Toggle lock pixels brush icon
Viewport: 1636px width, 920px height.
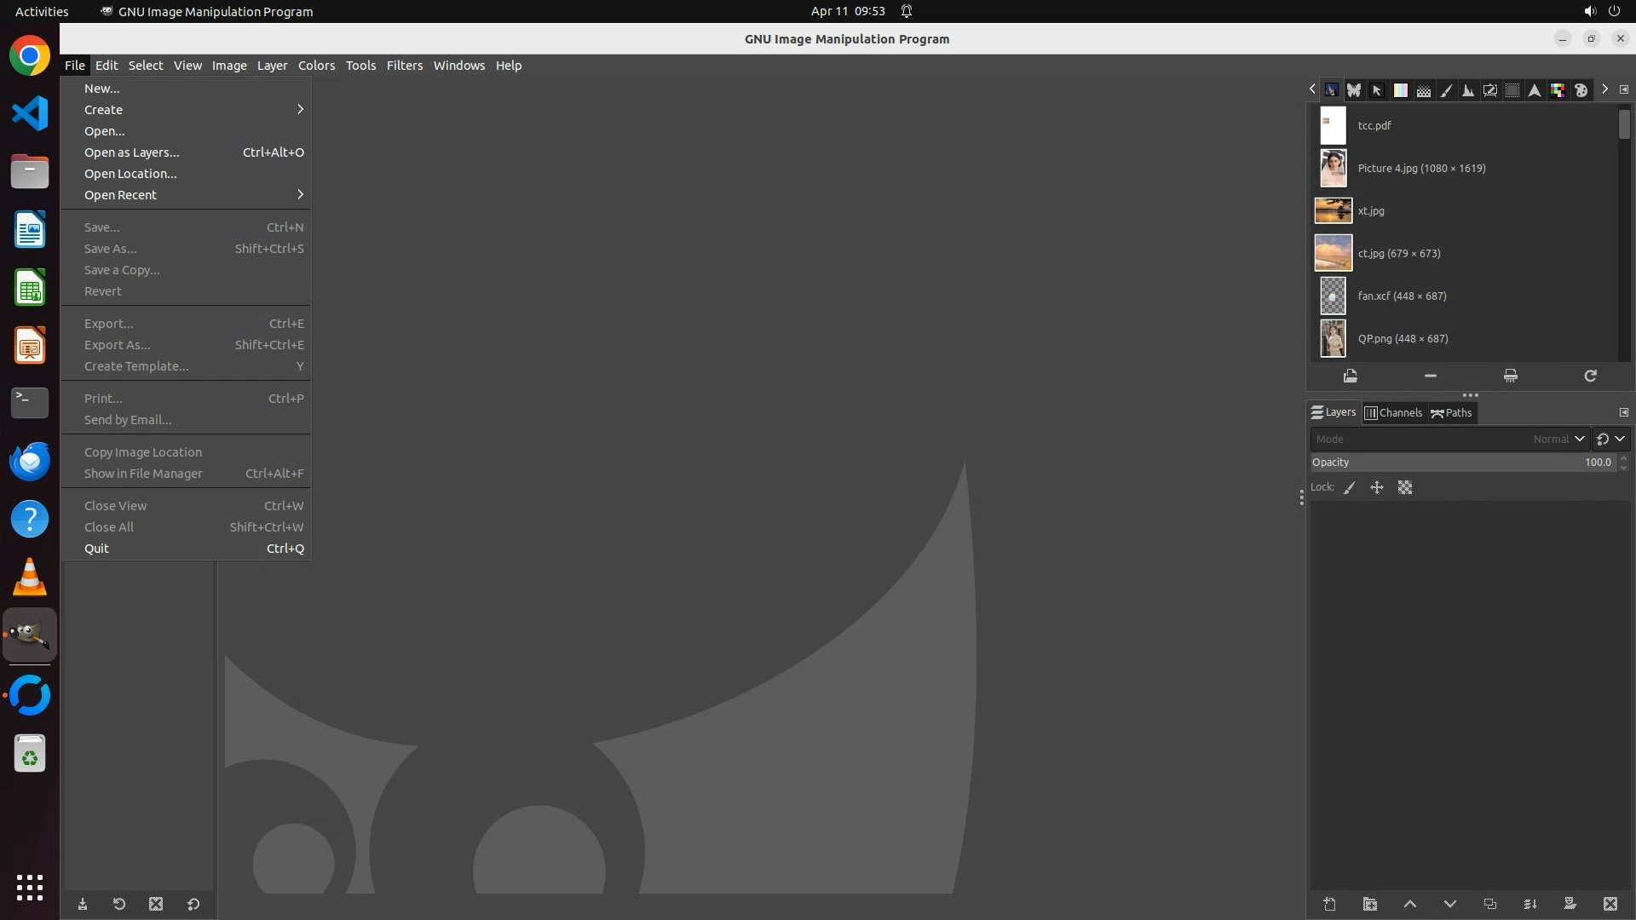click(1350, 487)
